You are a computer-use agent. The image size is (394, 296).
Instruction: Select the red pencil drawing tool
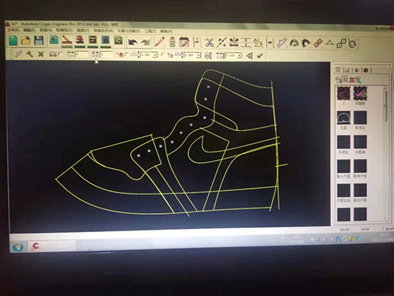point(159,42)
